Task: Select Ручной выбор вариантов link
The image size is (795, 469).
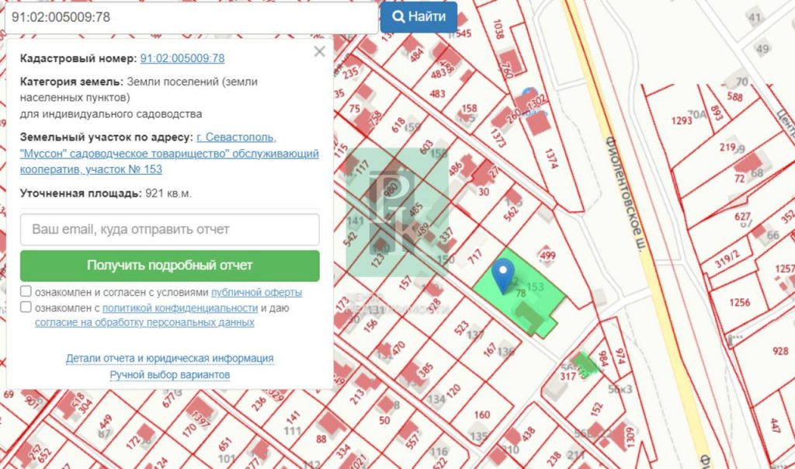Action: coord(169,375)
